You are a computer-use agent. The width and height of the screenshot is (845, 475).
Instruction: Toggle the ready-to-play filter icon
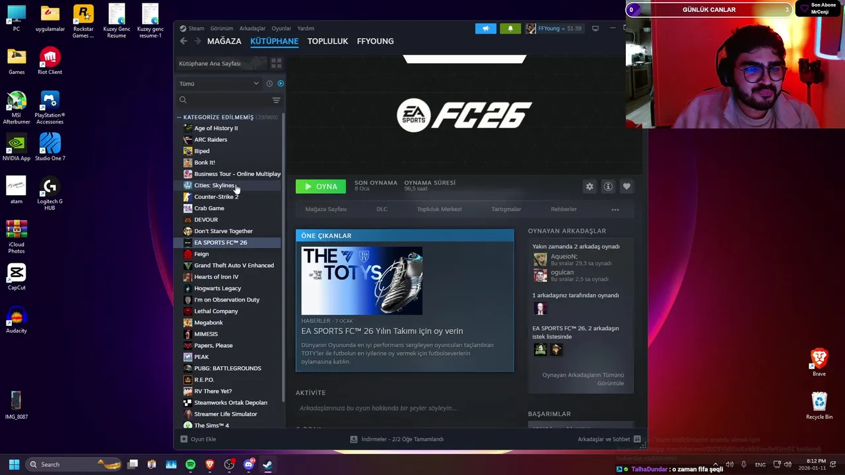tap(281, 84)
